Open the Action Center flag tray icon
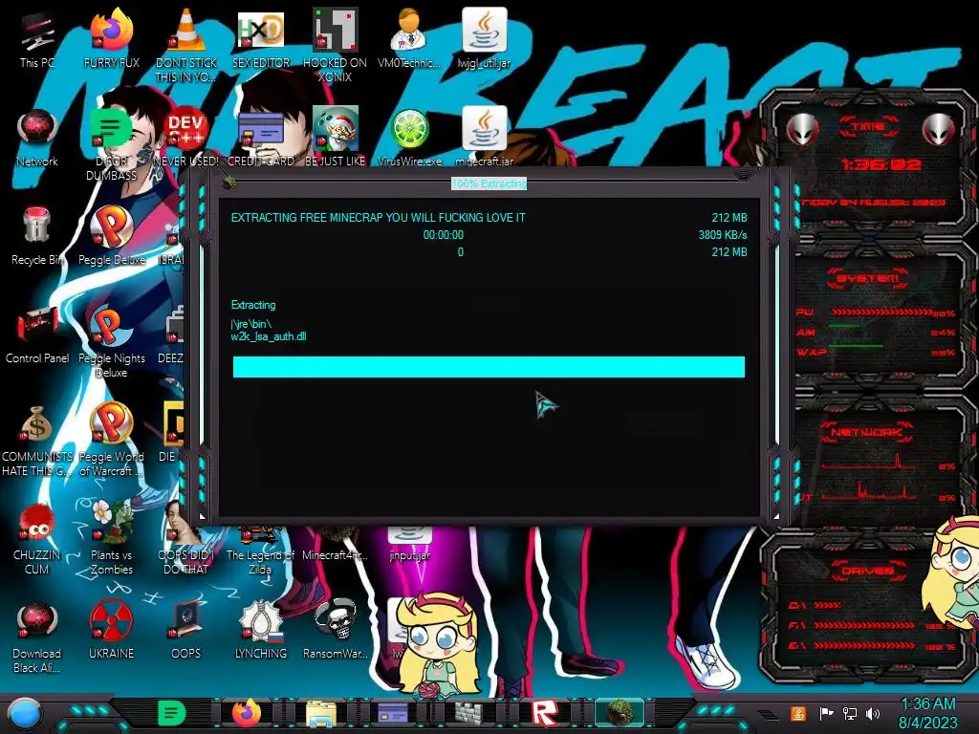 (825, 713)
